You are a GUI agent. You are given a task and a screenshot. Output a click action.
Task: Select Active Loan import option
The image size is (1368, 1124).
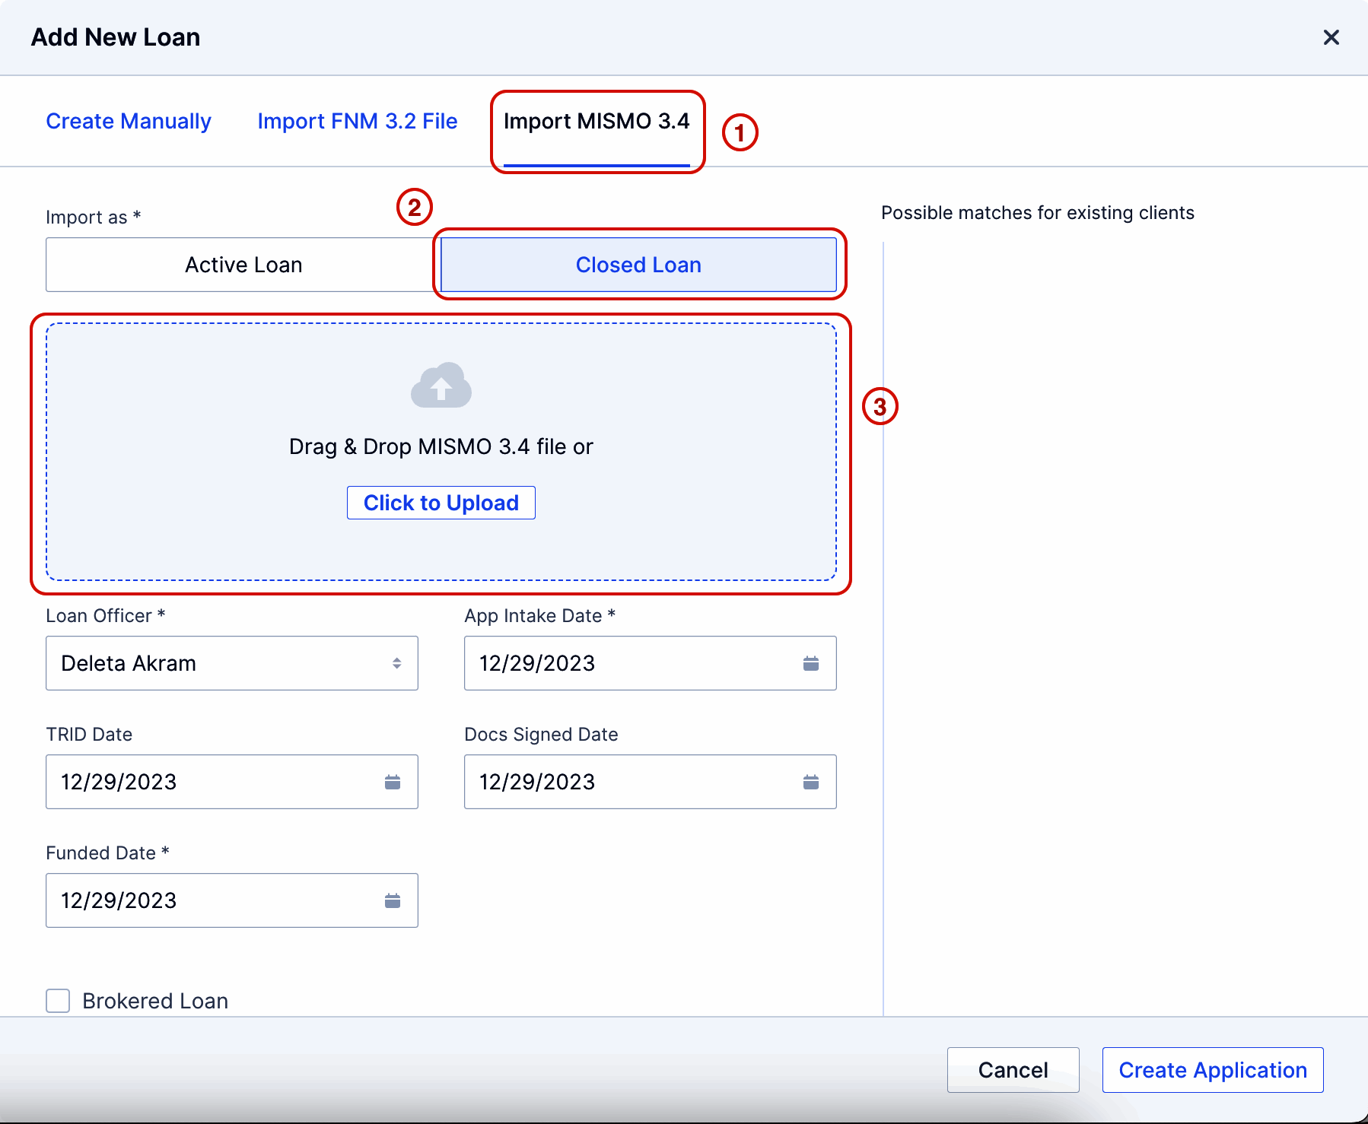click(242, 265)
